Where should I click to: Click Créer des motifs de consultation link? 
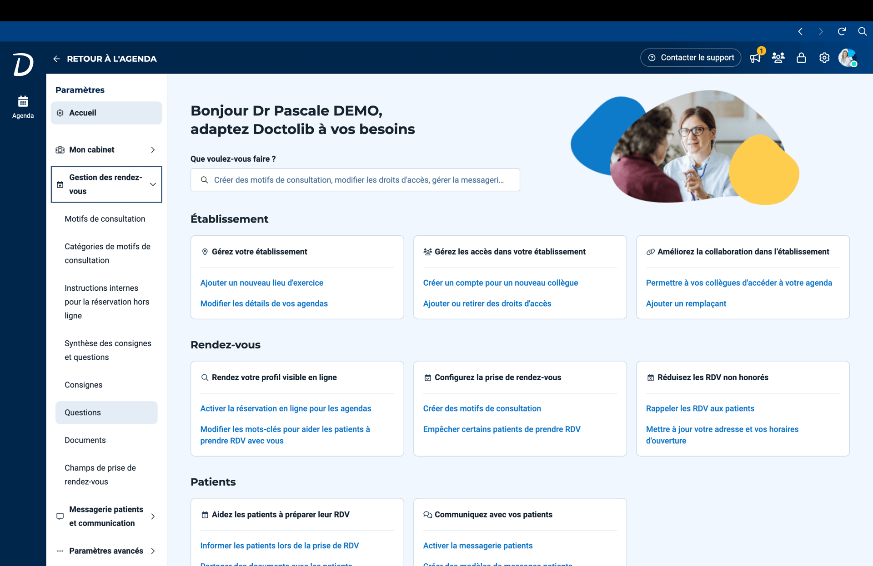point(482,408)
